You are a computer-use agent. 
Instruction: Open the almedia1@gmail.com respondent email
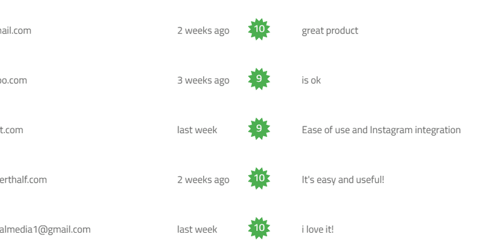point(45,230)
